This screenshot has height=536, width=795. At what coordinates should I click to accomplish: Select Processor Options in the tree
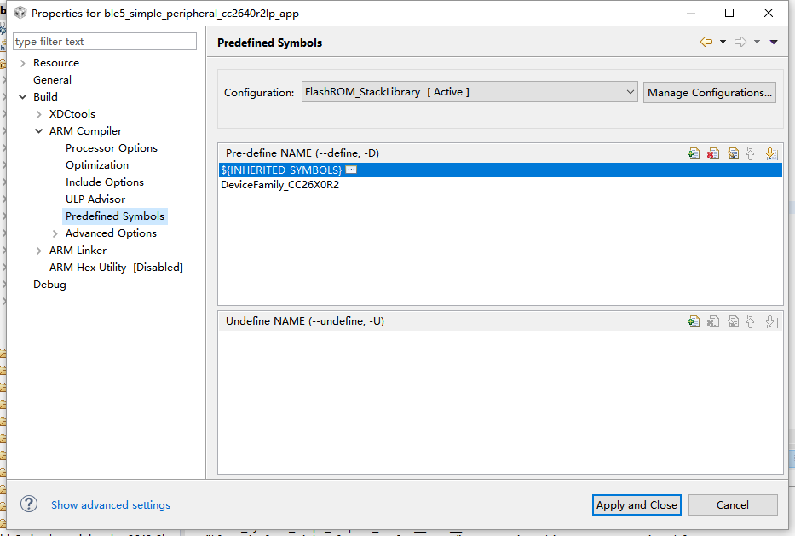[112, 148]
